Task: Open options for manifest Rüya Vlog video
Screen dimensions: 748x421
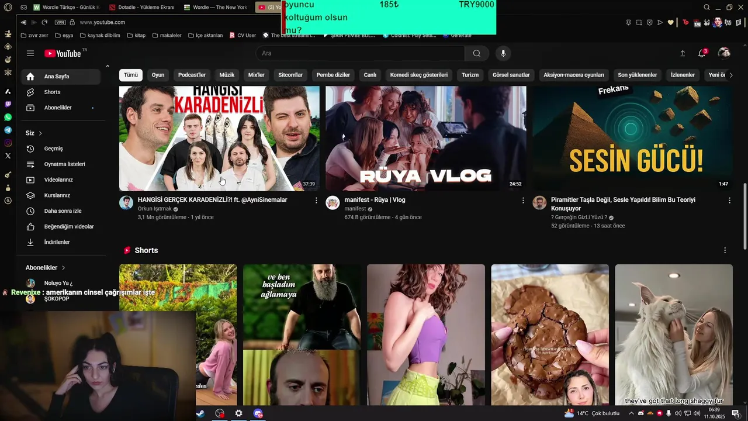Action: pyautogui.click(x=523, y=200)
